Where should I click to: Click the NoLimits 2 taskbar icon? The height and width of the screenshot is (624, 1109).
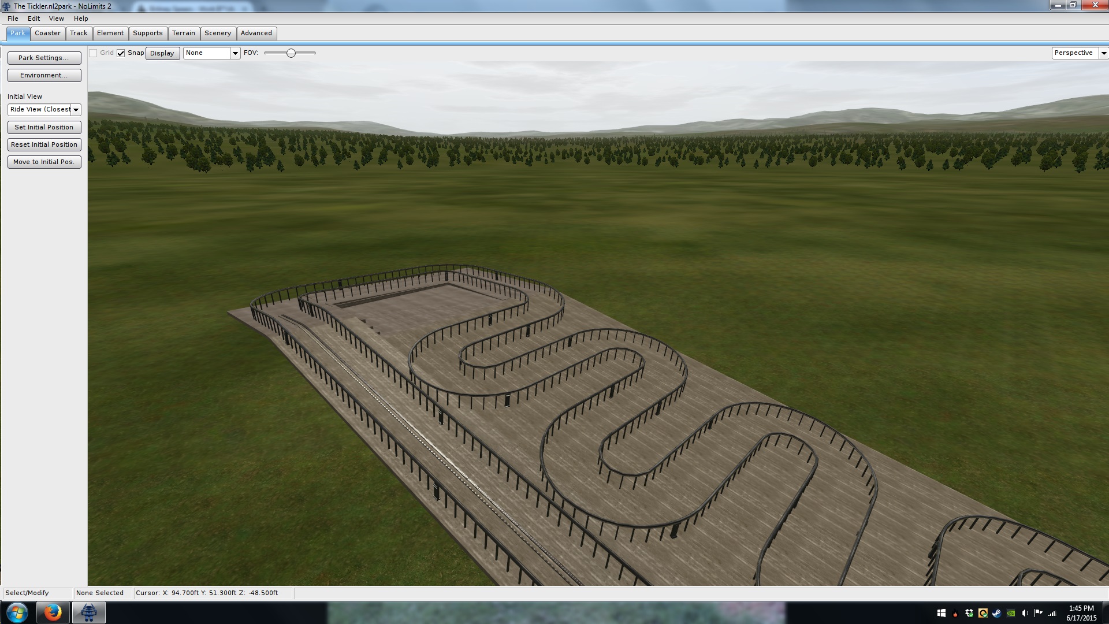[x=88, y=612]
